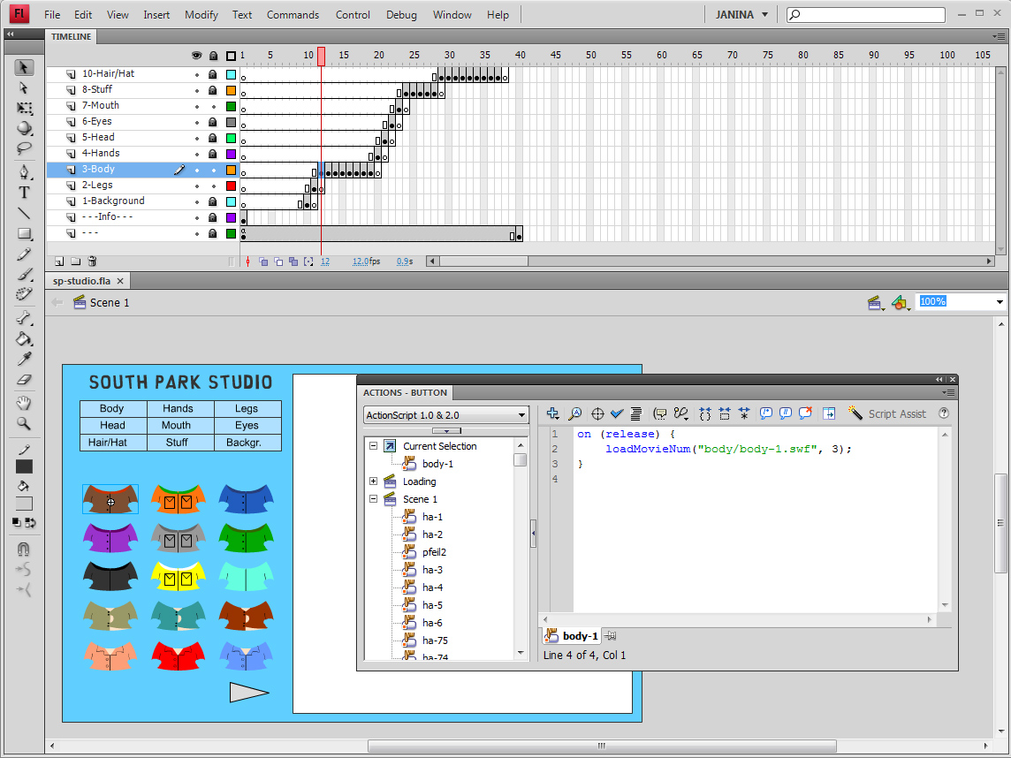Add a new layer folder
This screenshot has height=758, width=1011.
point(75,261)
